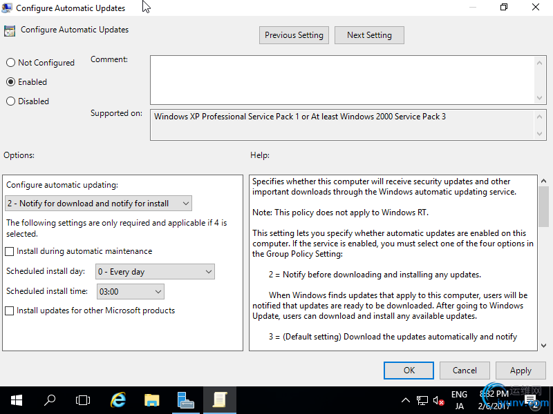Click the 'Configure automatic updating:' label
This screenshot has width=553, height=414.
(62, 185)
